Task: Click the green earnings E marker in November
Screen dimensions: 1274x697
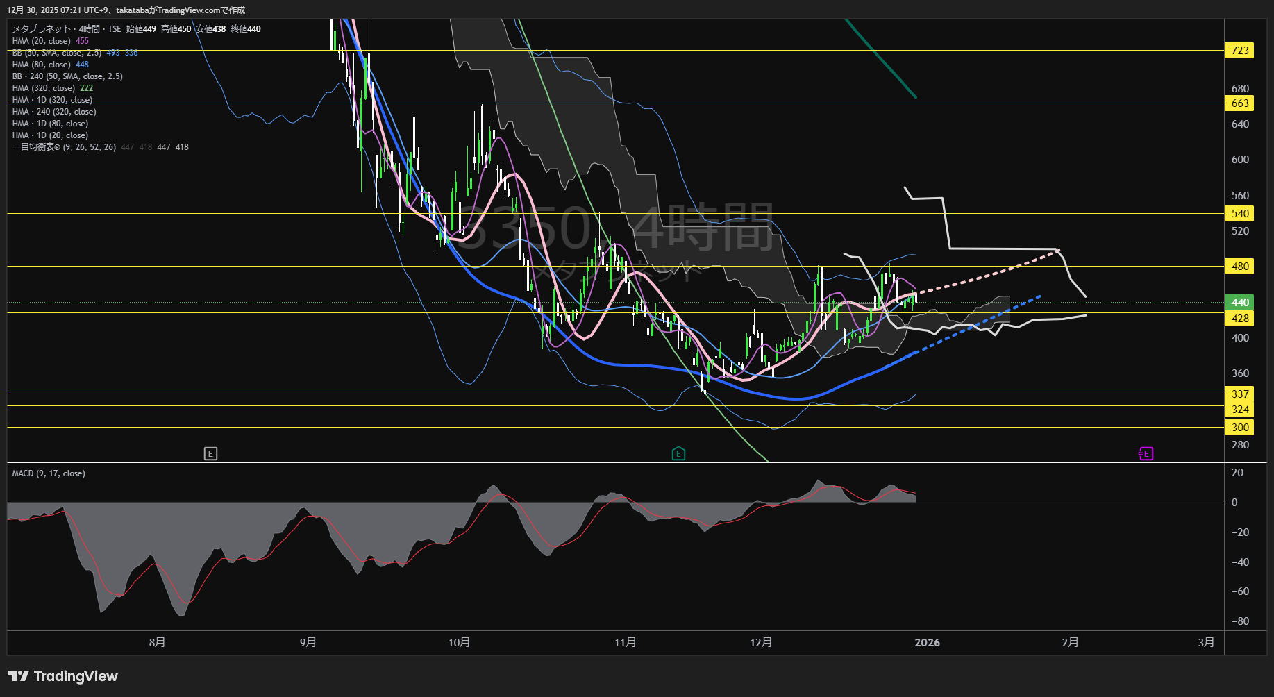Action: tap(678, 454)
